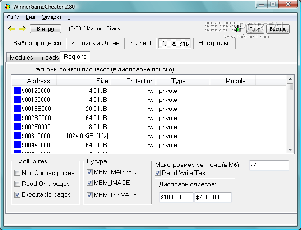Click the blue square of row $0018B000

click(x=17, y=109)
